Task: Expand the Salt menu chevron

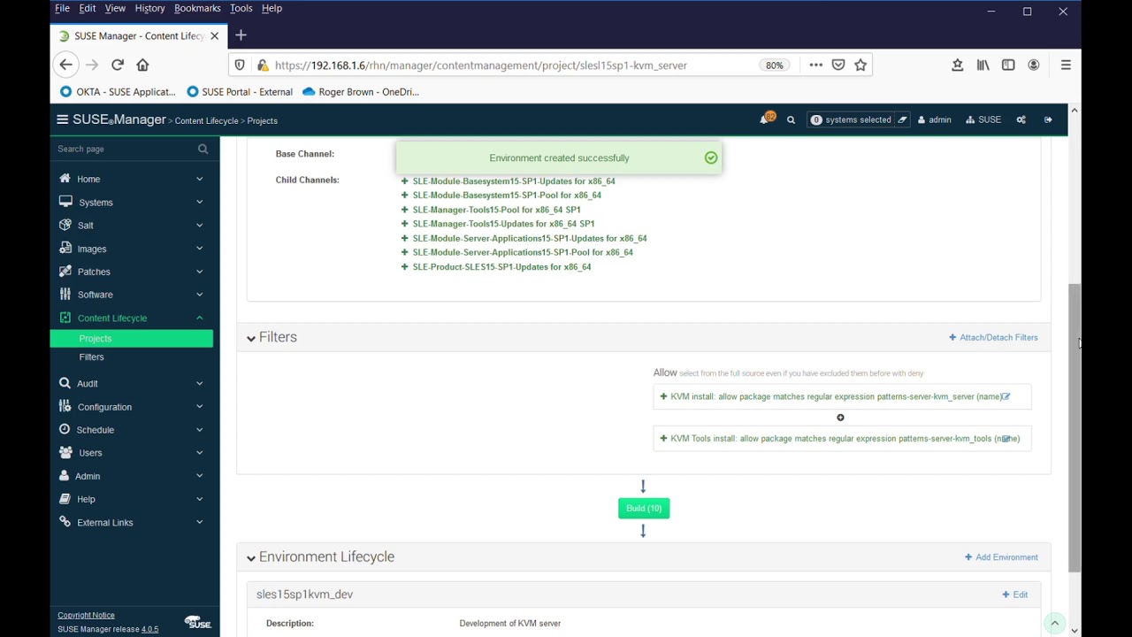Action: pos(199,226)
